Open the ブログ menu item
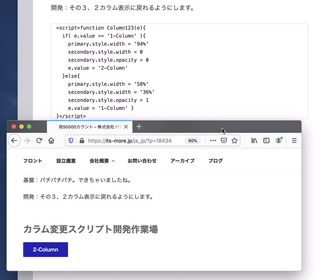 click(x=215, y=161)
